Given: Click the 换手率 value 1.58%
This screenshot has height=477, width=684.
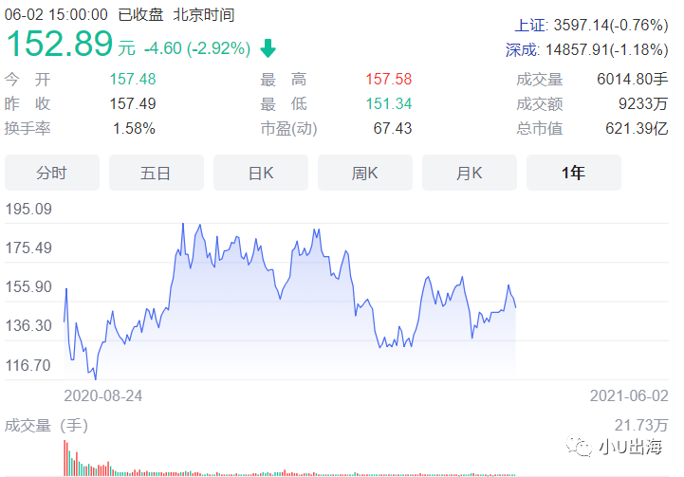Looking at the screenshot, I should pyautogui.click(x=134, y=129).
